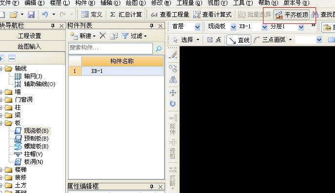Click the open folder toolbar icon
Image resolution: width=335 pixels, height=193 pixels.
click(14, 15)
